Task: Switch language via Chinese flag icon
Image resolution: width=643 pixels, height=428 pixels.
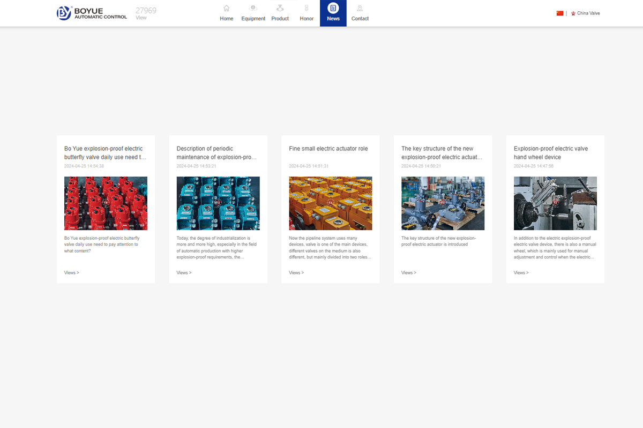Action: point(560,13)
